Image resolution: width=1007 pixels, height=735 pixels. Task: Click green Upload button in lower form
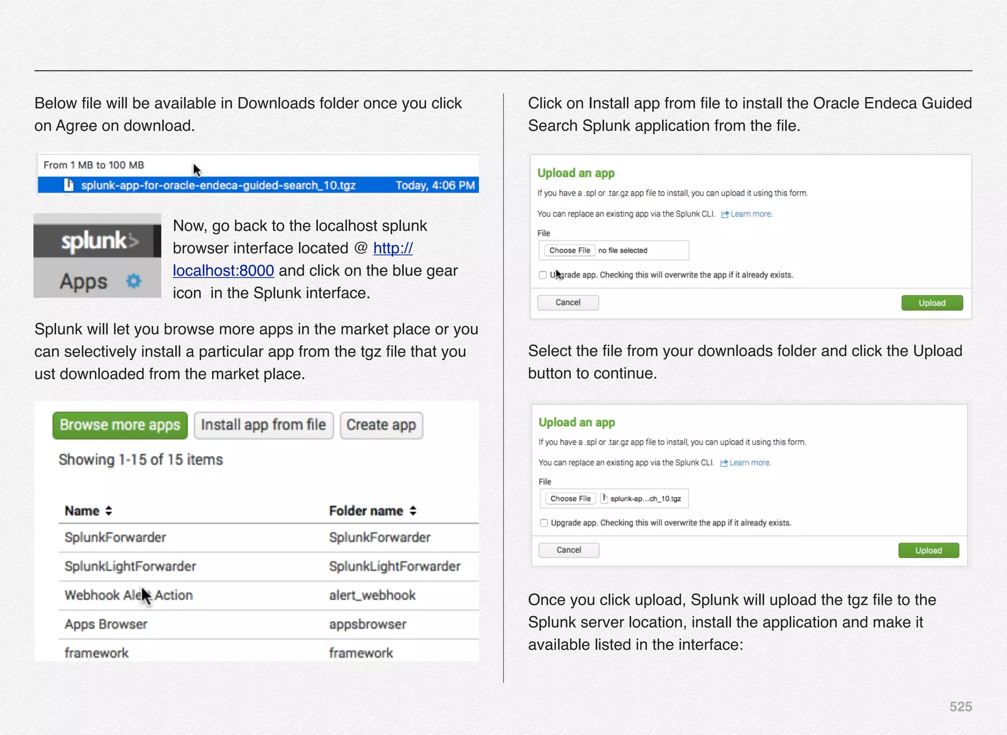[x=929, y=550]
